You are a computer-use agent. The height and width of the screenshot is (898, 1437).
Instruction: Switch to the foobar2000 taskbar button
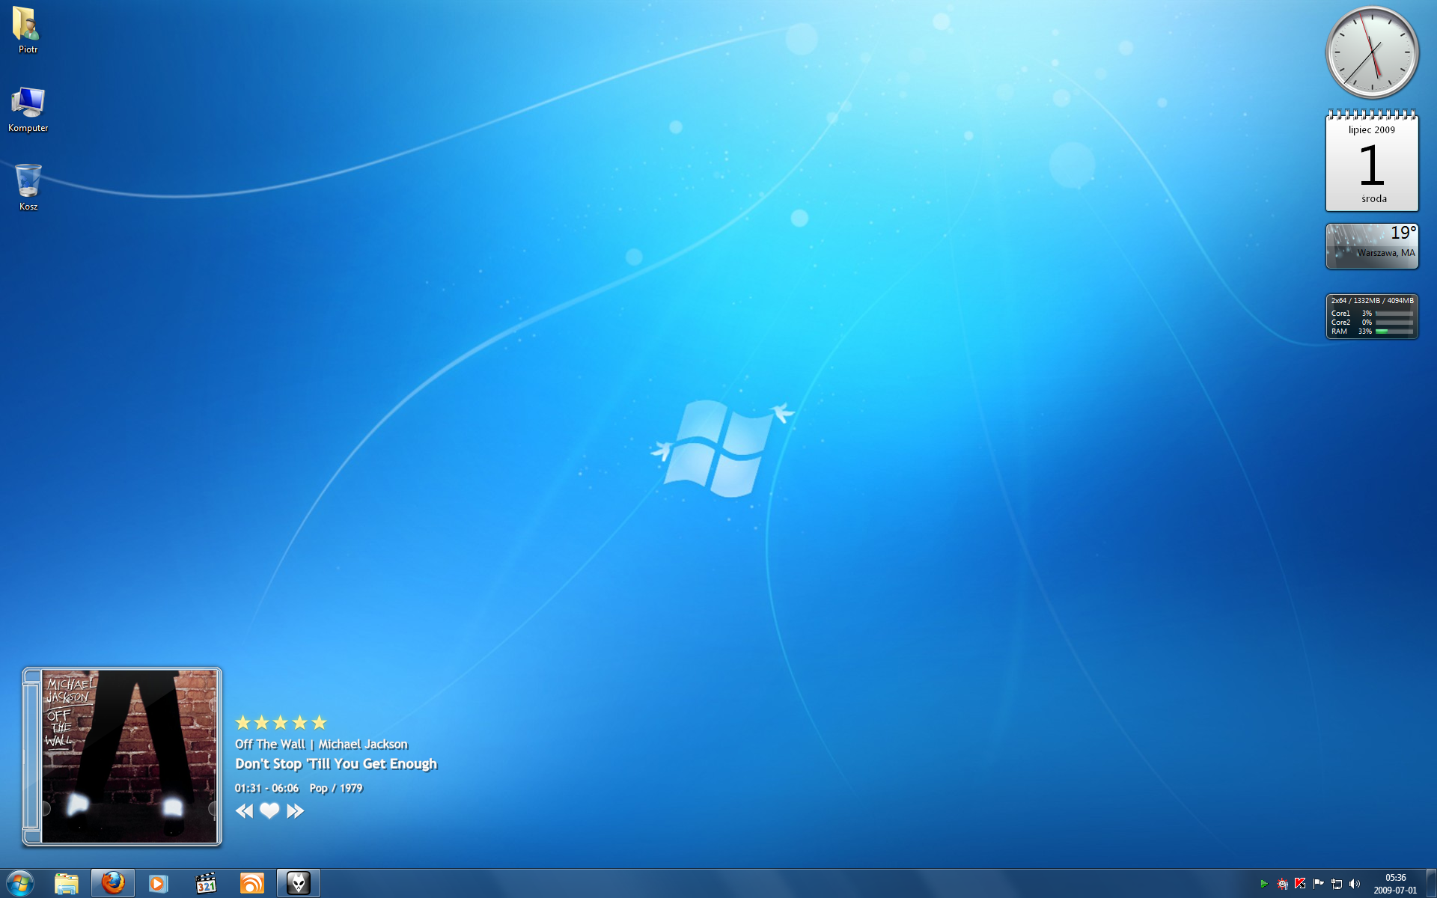click(x=299, y=883)
